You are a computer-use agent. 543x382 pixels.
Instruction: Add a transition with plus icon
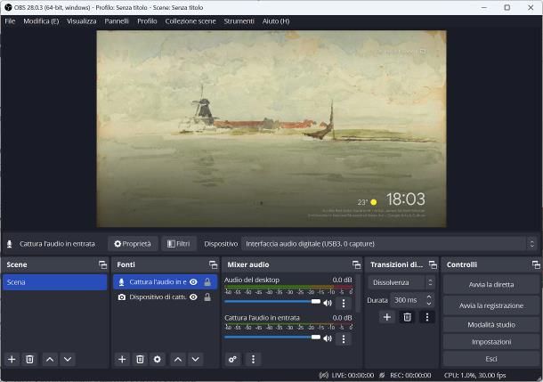coord(387,317)
